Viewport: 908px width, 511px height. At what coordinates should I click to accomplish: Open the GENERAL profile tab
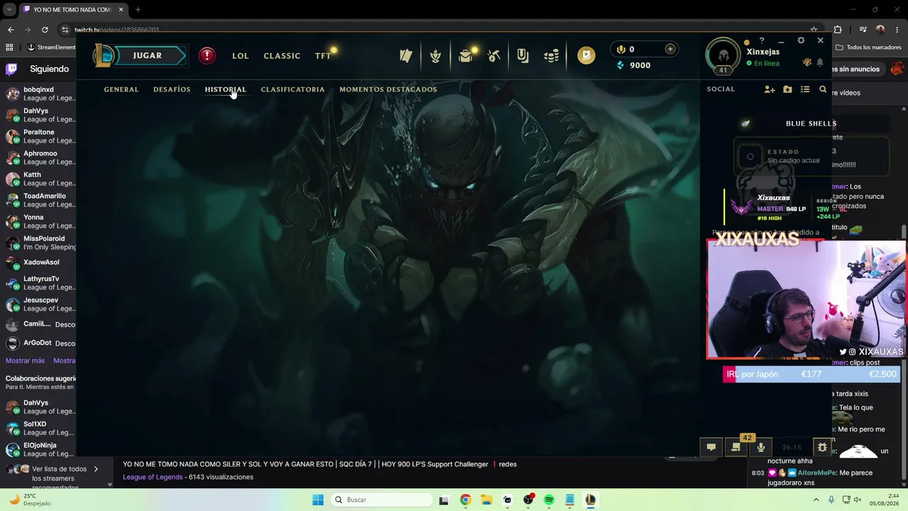coord(121,89)
